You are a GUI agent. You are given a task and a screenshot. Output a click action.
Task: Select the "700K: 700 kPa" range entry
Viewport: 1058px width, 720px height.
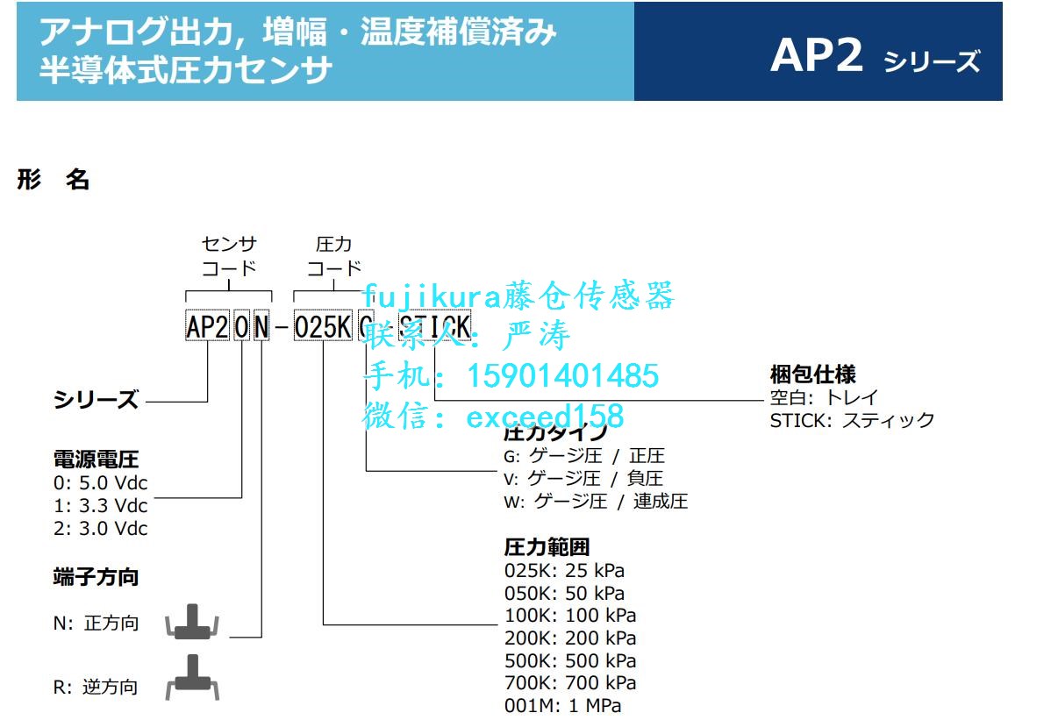click(570, 683)
